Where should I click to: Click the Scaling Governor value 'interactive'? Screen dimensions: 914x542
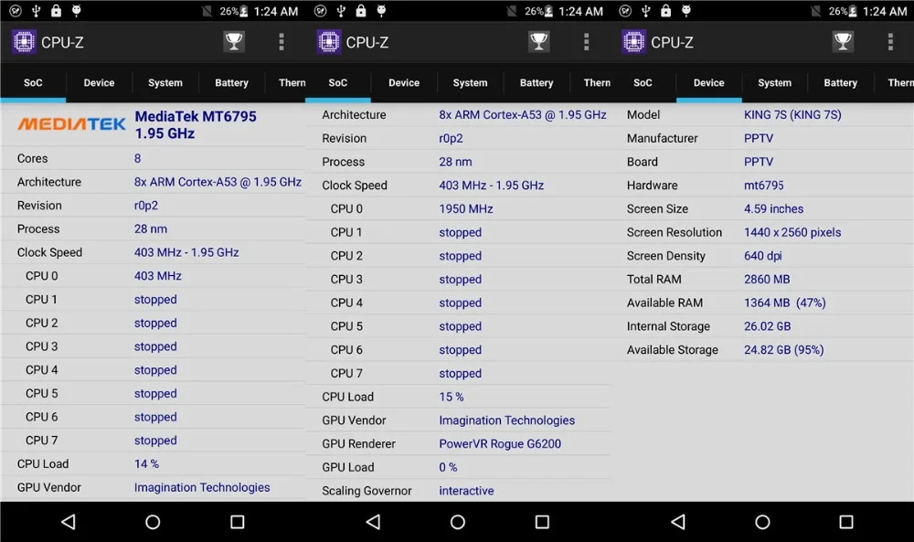pyautogui.click(x=466, y=491)
